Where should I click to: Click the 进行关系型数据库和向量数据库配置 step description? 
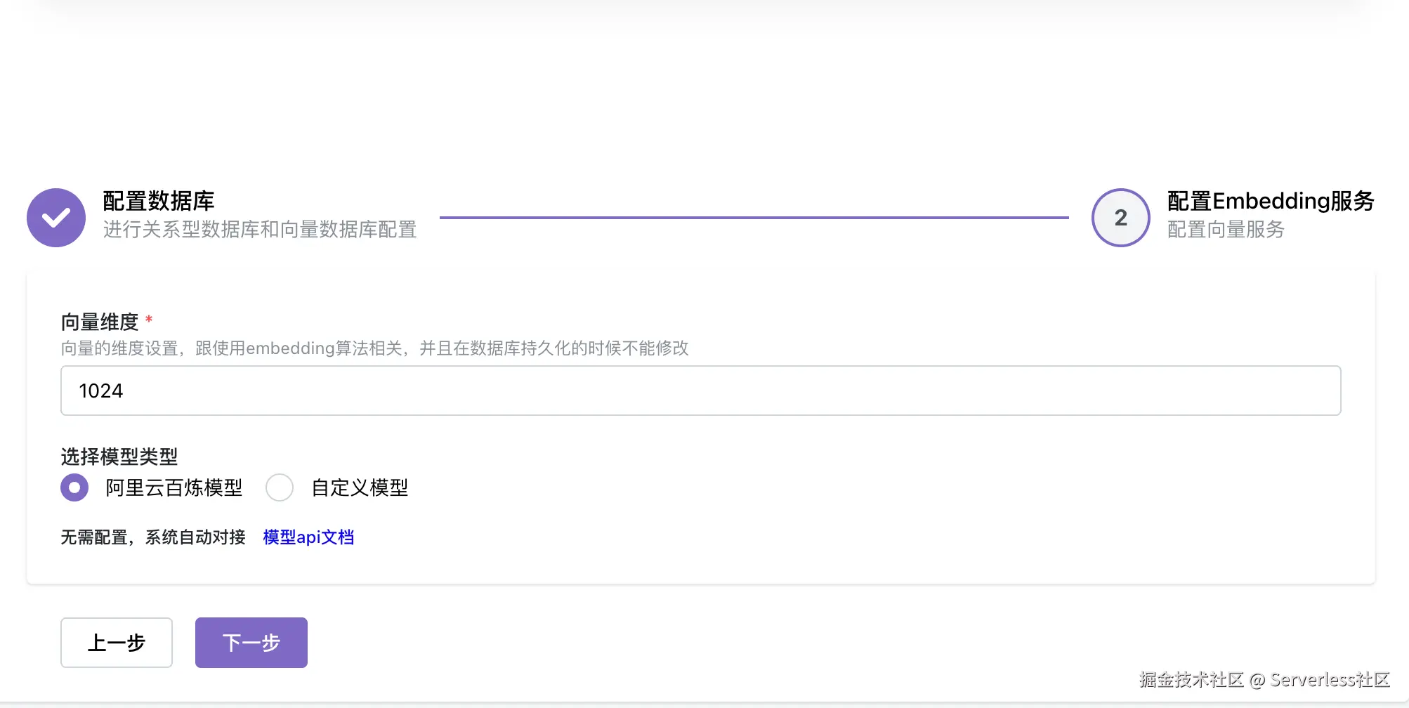click(x=260, y=230)
